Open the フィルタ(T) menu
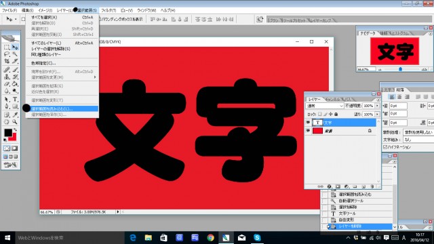Viewport: 434px width, 244px height. point(108,10)
